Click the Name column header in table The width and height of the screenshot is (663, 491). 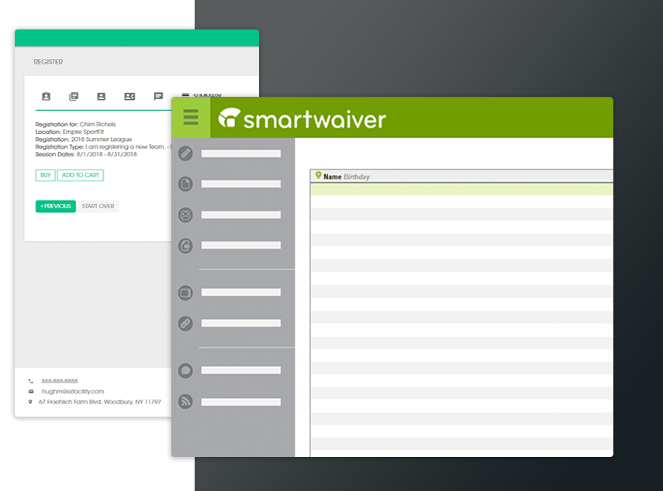point(332,177)
